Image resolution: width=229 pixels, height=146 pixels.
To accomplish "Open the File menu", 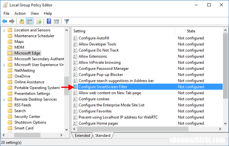I will (6, 13).
